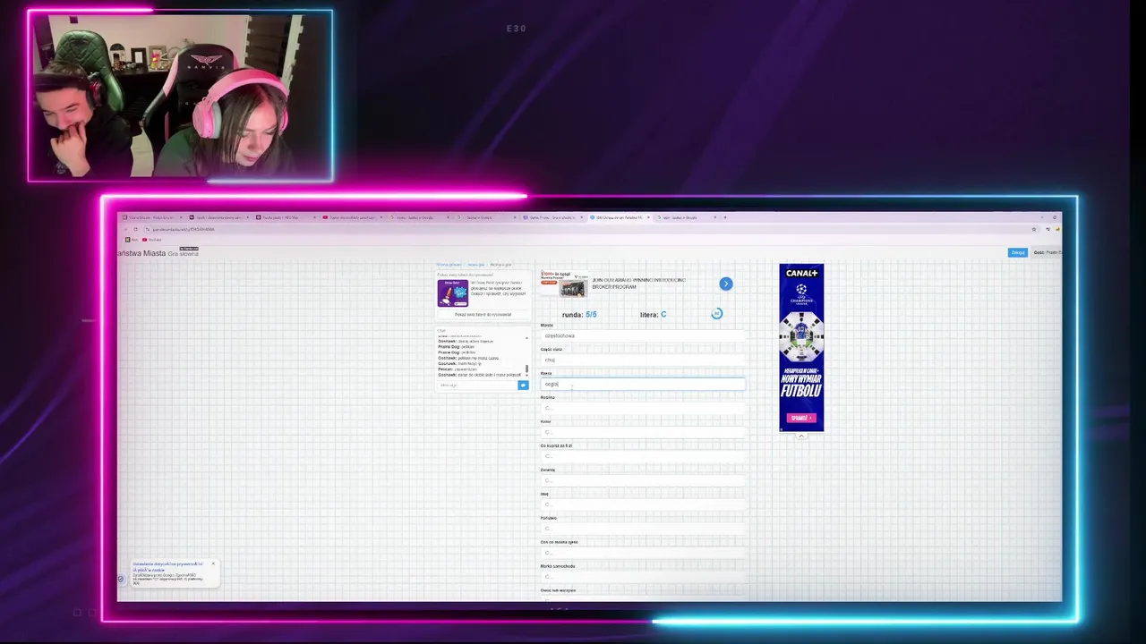Click the YouTube bookmark in the bookmarks bar
Screen dimensions: 1146x644
(x=152, y=240)
